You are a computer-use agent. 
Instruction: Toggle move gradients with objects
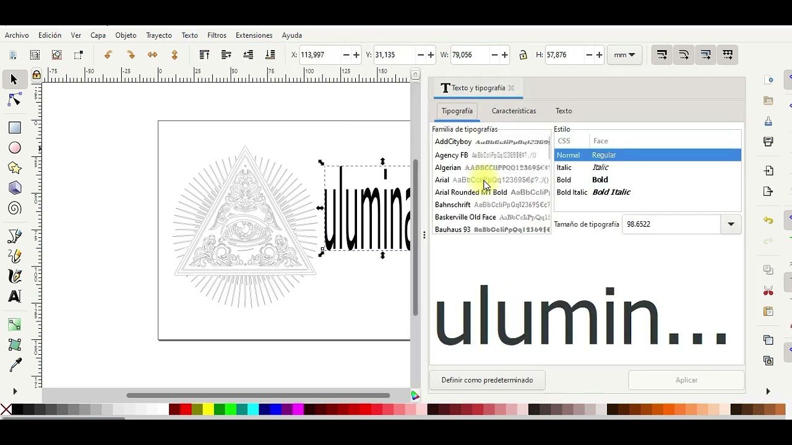(x=706, y=55)
